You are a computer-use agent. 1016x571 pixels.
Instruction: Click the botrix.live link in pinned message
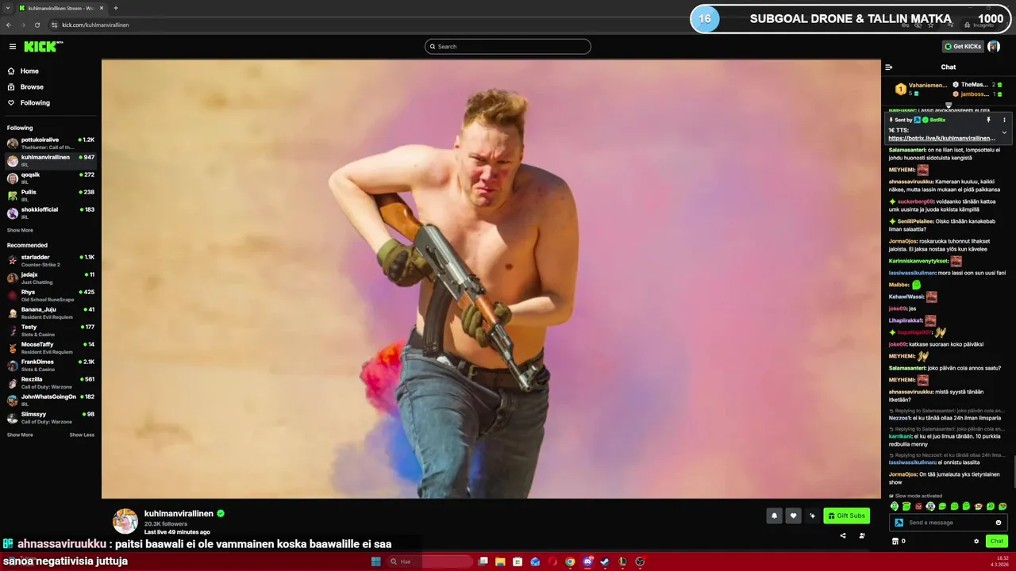click(941, 138)
